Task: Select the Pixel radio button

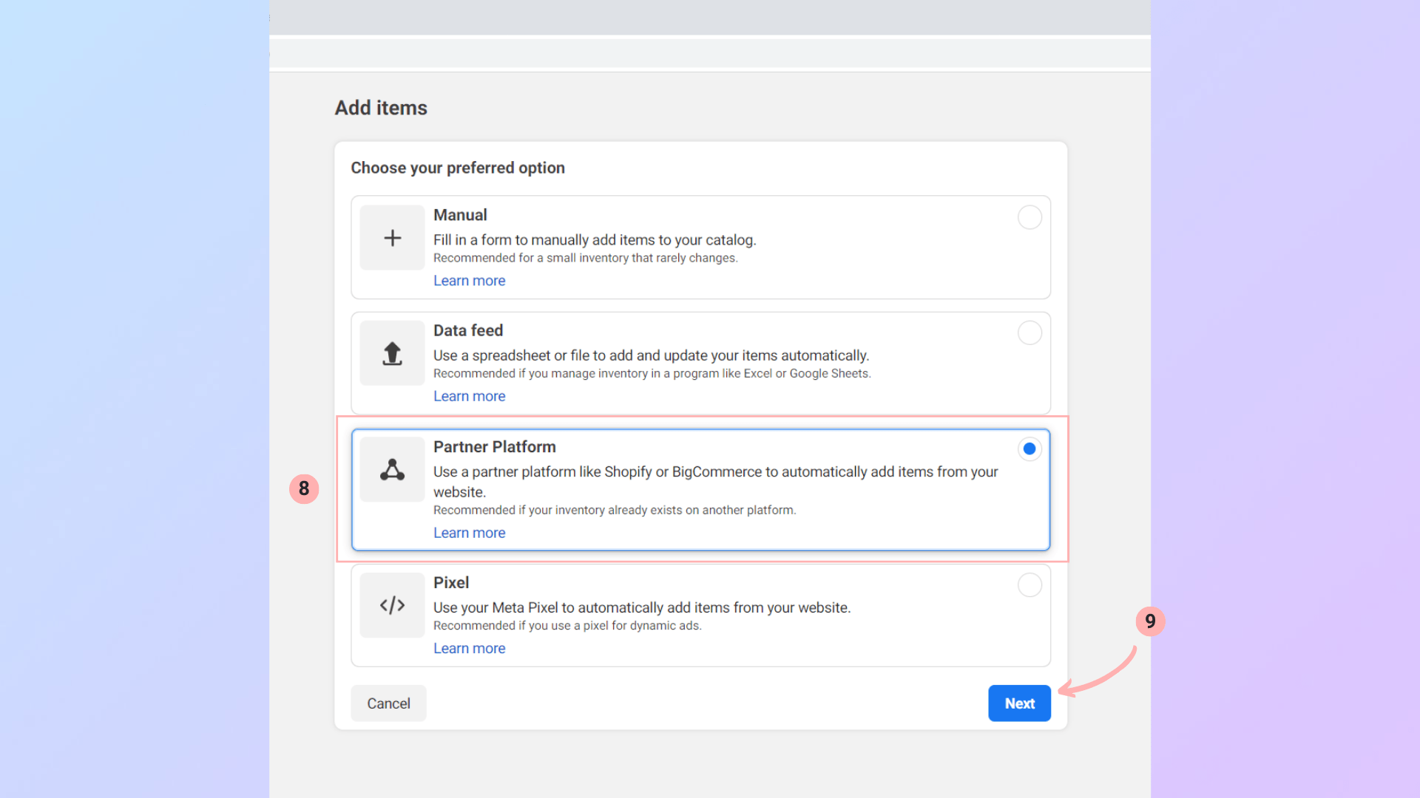Action: (x=1029, y=585)
